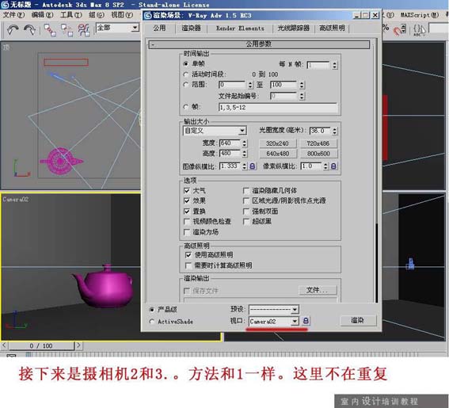This screenshot has width=449, height=408.
Task: Select the 单帧 single frame radio button
Action: coord(186,63)
